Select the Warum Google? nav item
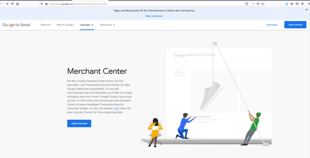310x158 pixels. tap(65, 25)
